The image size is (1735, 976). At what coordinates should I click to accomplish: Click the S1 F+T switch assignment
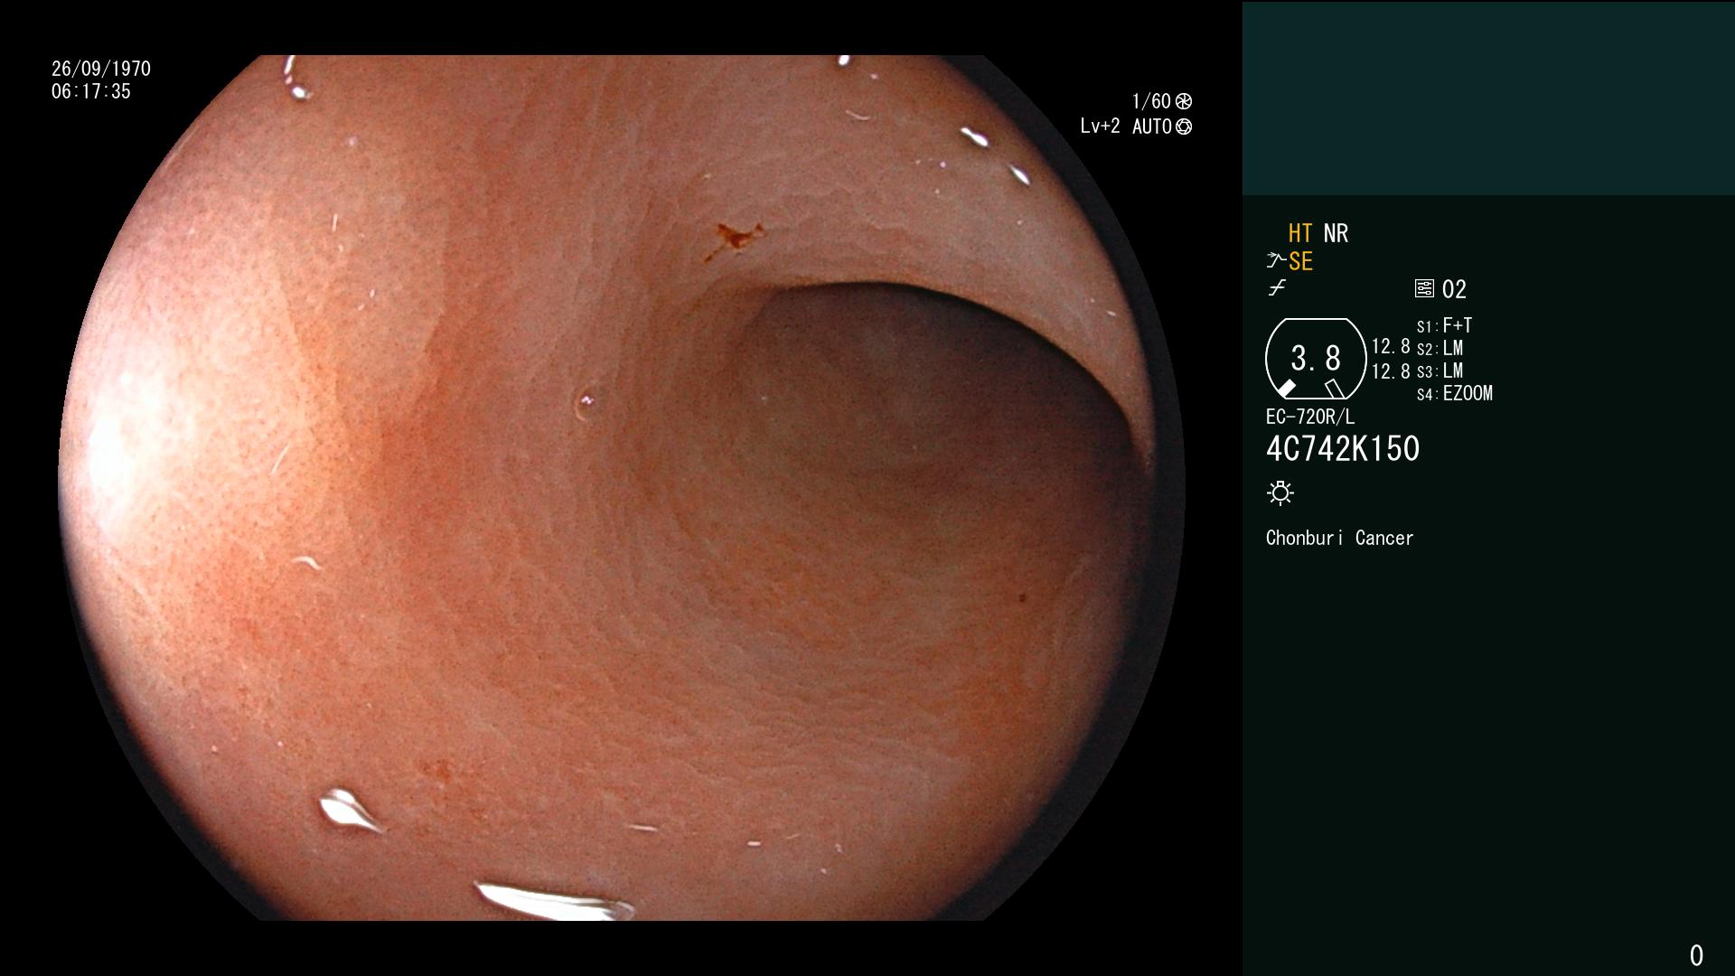point(1444,325)
